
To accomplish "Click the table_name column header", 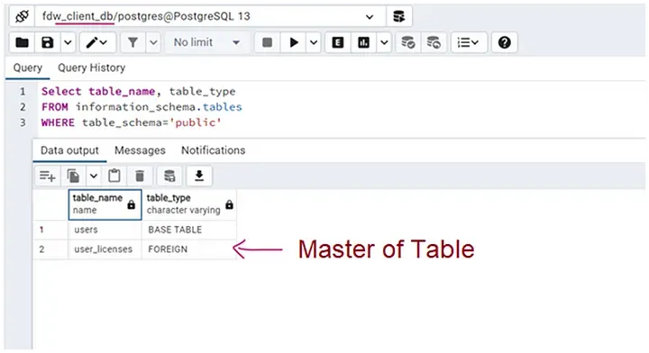I will tap(105, 204).
